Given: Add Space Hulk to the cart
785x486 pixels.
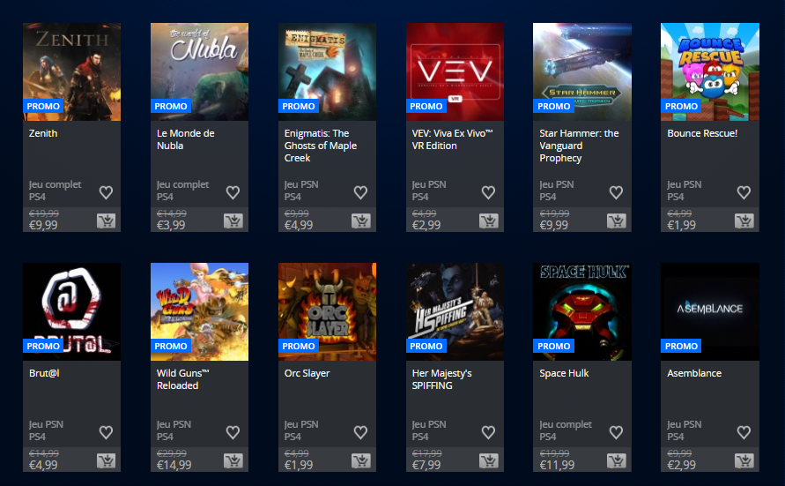Looking at the screenshot, I should point(617,461).
